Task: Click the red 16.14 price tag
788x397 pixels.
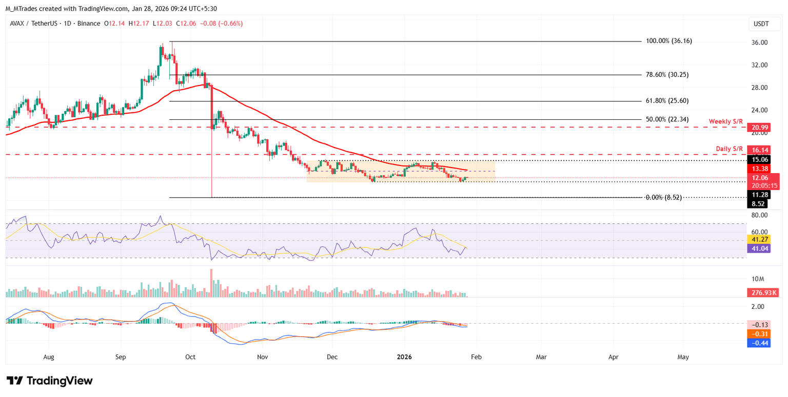Action: (757, 150)
